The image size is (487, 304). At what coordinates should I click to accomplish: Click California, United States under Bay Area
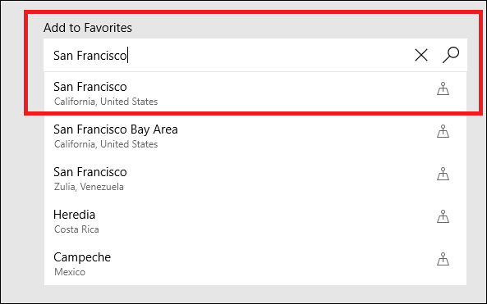click(106, 144)
